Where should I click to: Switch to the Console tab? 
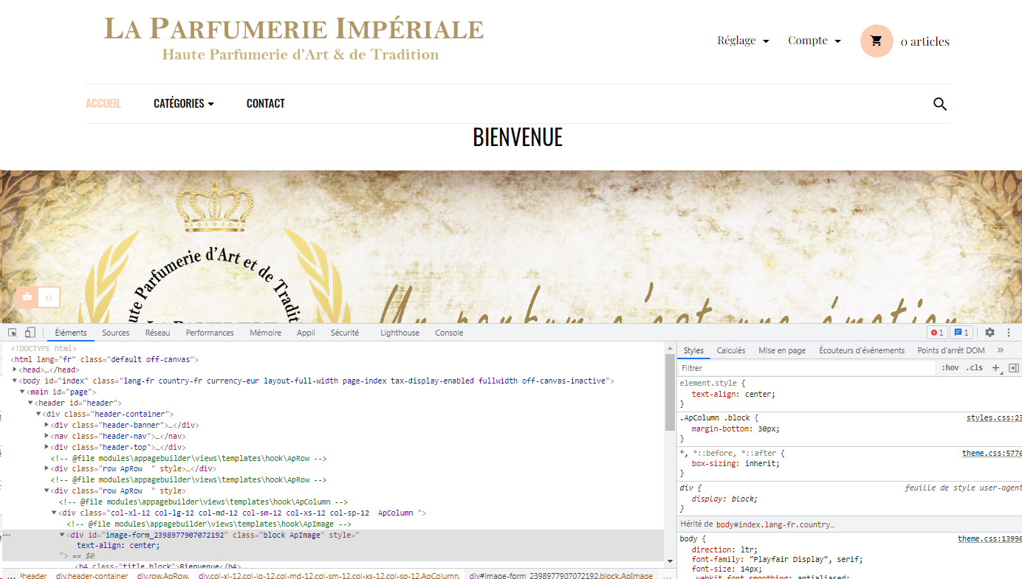(x=449, y=333)
